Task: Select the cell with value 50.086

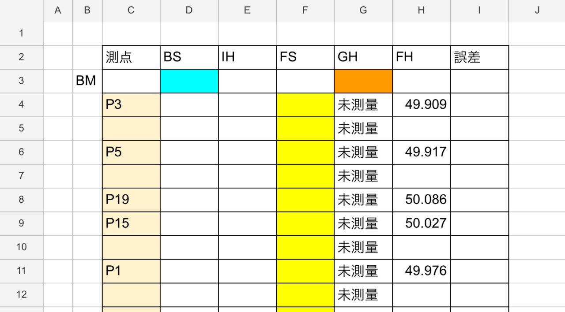Action: [x=422, y=199]
